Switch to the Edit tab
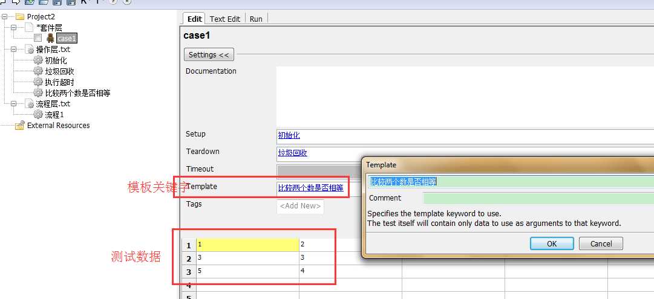This screenshot has height=299, width=654. 195,19
